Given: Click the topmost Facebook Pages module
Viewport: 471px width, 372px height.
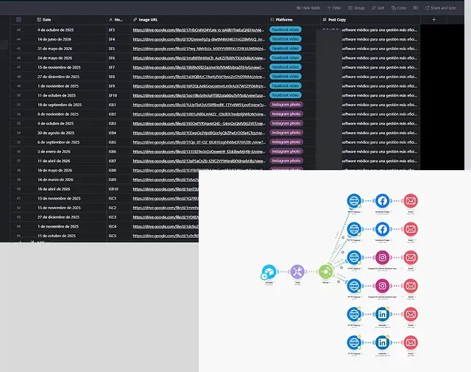Looking at the screenshot, I should 383,201.
